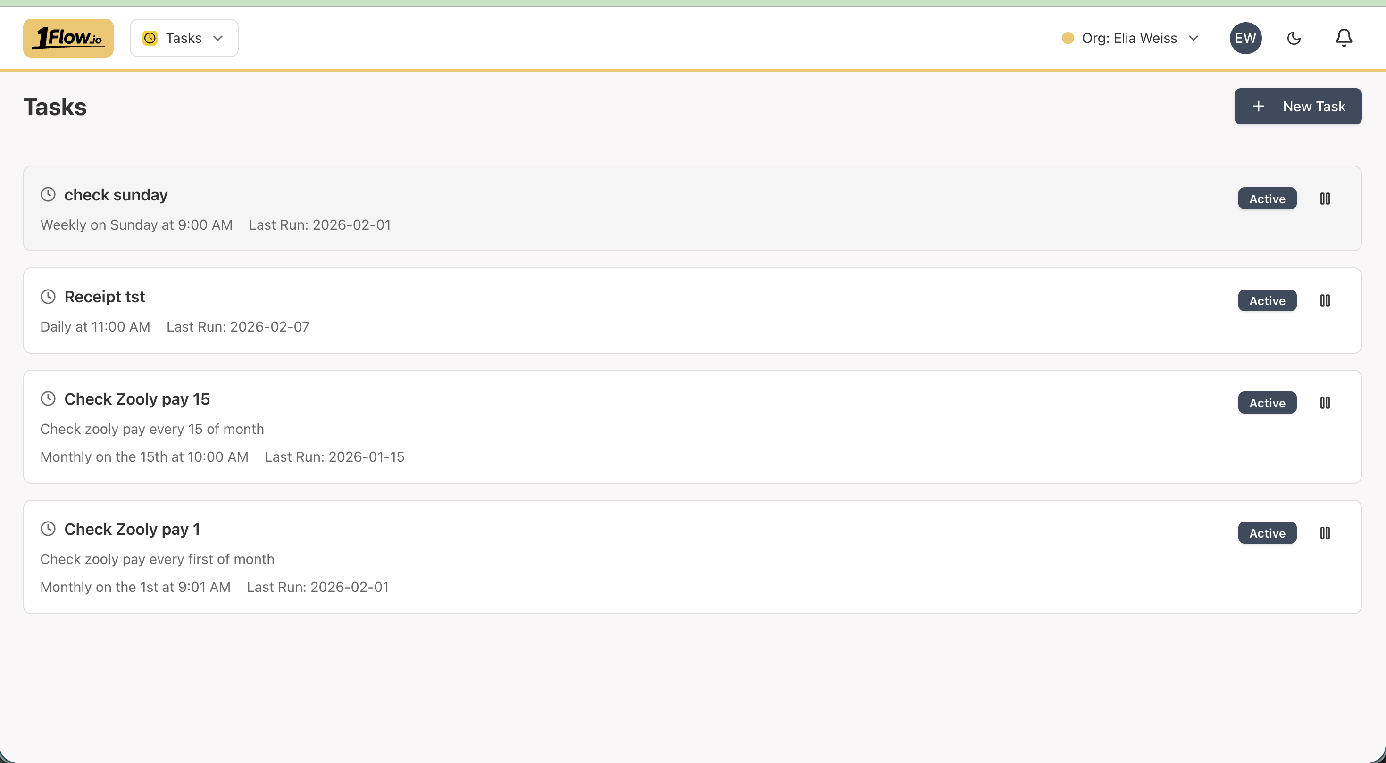The width and height of the screenshot is (1386, 763).
Task: Toggle dark mode moon icon
Action: 1294,38
